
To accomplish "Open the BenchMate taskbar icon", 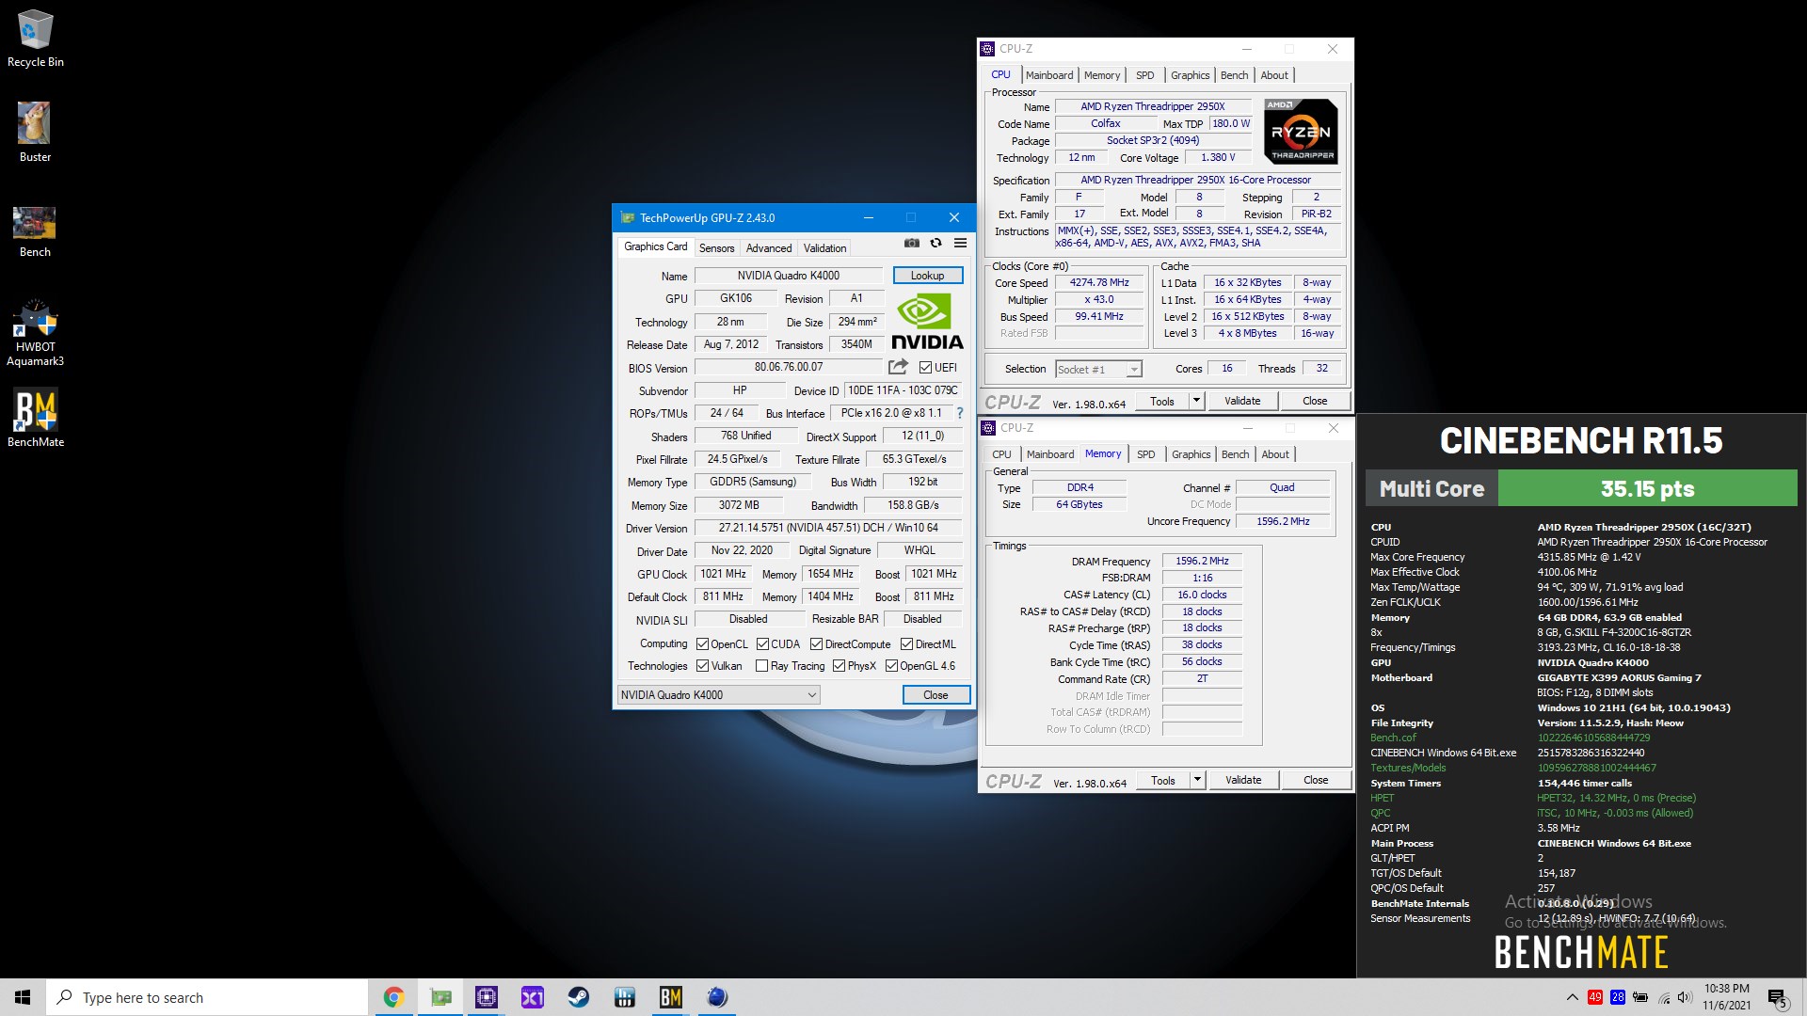I will pos(671,997).
